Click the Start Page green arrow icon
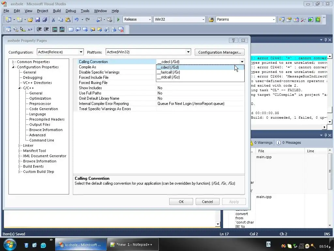Image resolution: width=334 pixels, height=251 pixels. coord(311,20)
